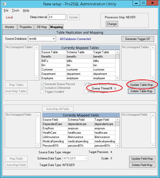Image resolution: width=160 pixels, height=178 pixels.
Task: Click the application icon in the title bar
Action: tap(5, 4)
